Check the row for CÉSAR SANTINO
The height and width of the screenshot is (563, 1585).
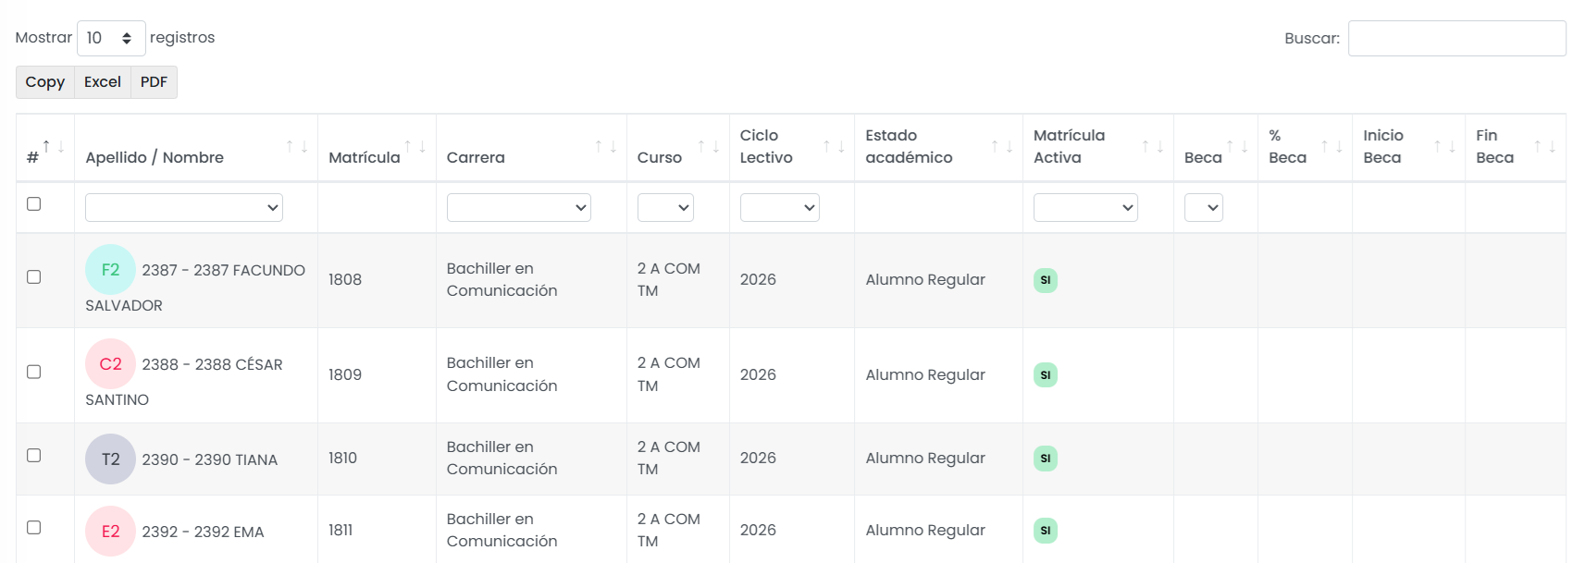(34, 372)
